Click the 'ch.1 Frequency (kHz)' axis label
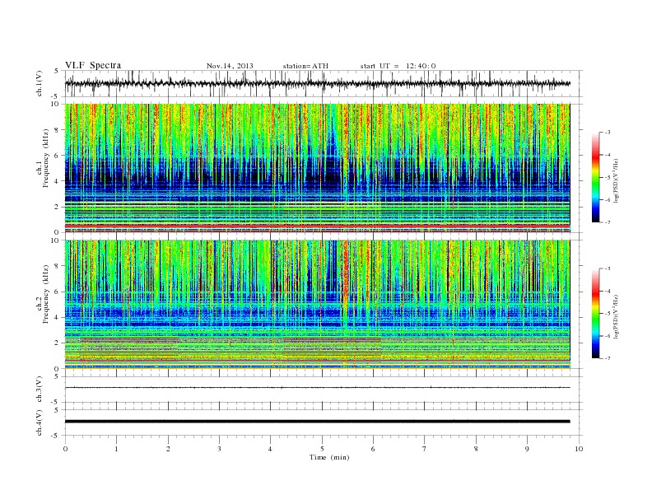Screen dimensions: 652x504 pos(43,158)
